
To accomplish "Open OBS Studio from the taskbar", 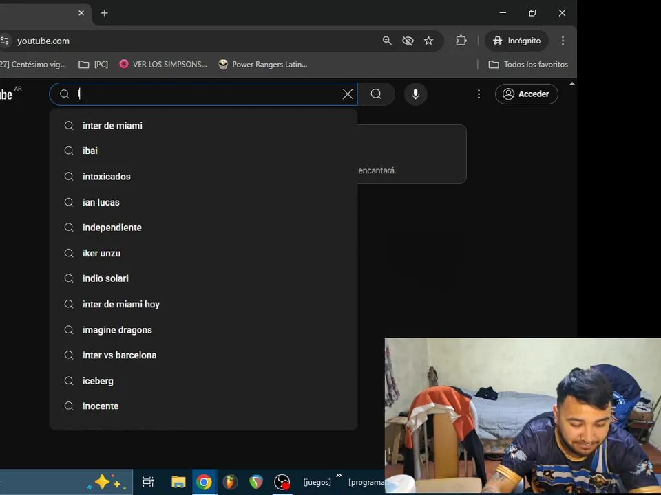I will (x=282, y=481).
